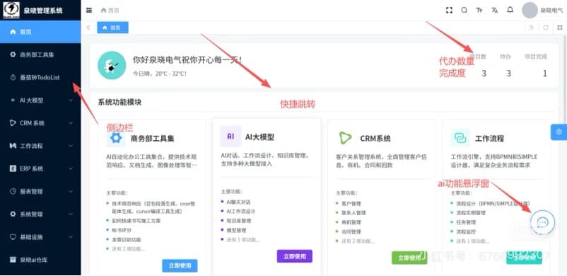Screen dimensions: 567x276
Task: Open the floating AI chat bubble
Action: coord(542,222)
